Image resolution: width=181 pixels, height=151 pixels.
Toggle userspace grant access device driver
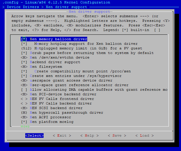coord(24,81)
